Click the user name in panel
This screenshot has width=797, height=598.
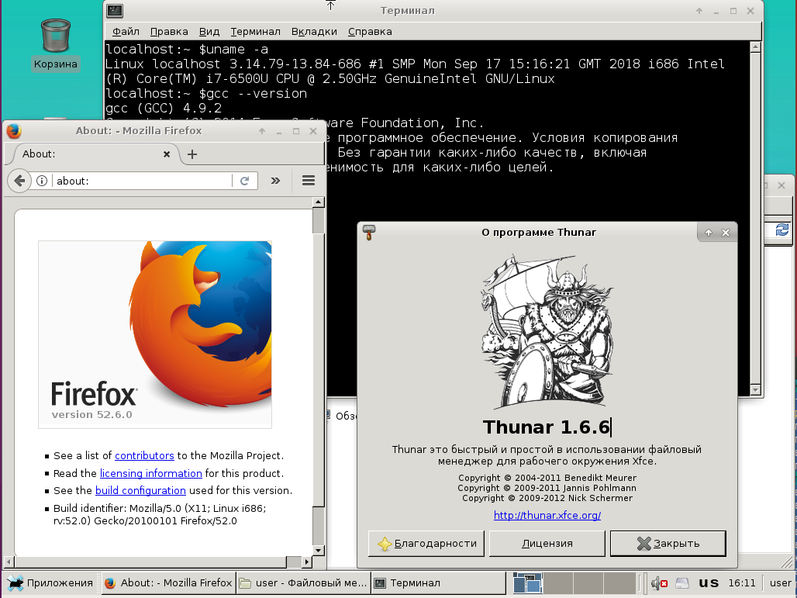(780, 582)
